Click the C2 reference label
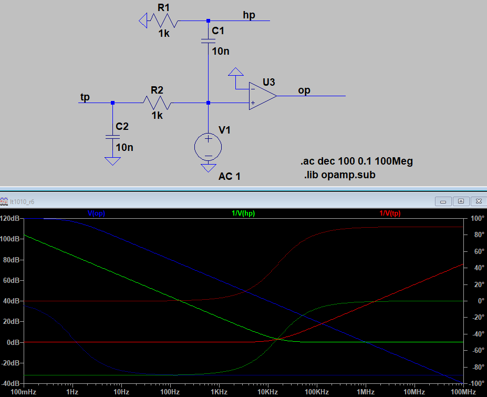The width and height of the screenshot is (487, 397). [x=122, y=126]
